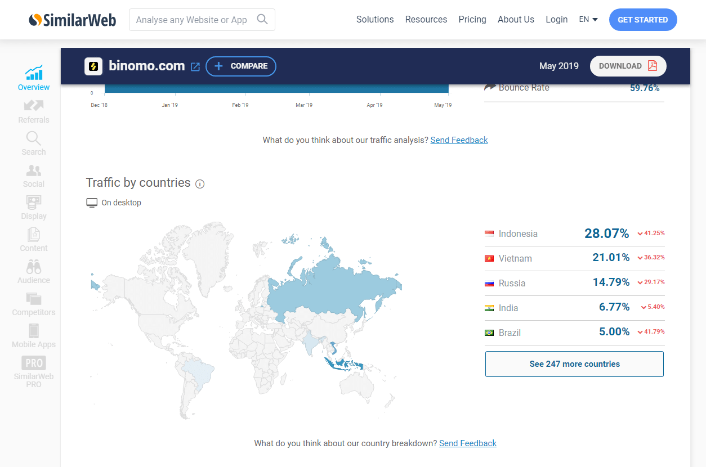Click the Bounce Rate arrow icon
Image resolution: width=706 pixels, height=467 pixels.
click(x=490, y=87)
